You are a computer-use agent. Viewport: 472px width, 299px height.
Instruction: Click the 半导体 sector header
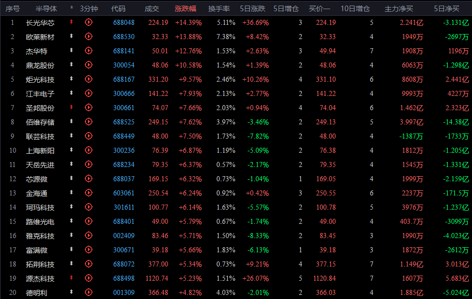[x=46, y=9]
